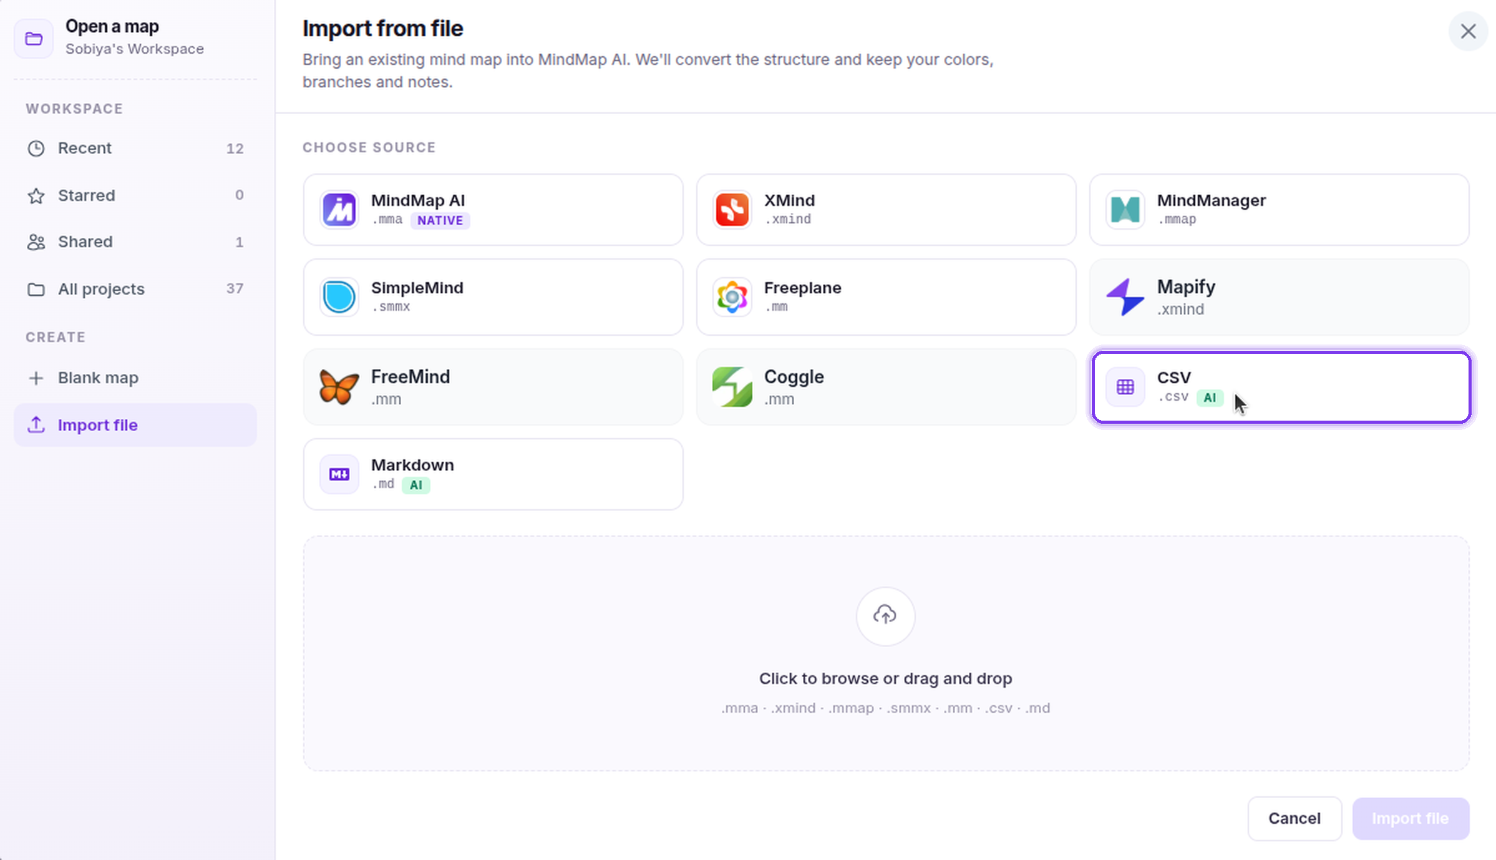This screenshot has width=1496, height=860.
Task: Select the SimpleMind blue icon
Action: coord(339,296)
